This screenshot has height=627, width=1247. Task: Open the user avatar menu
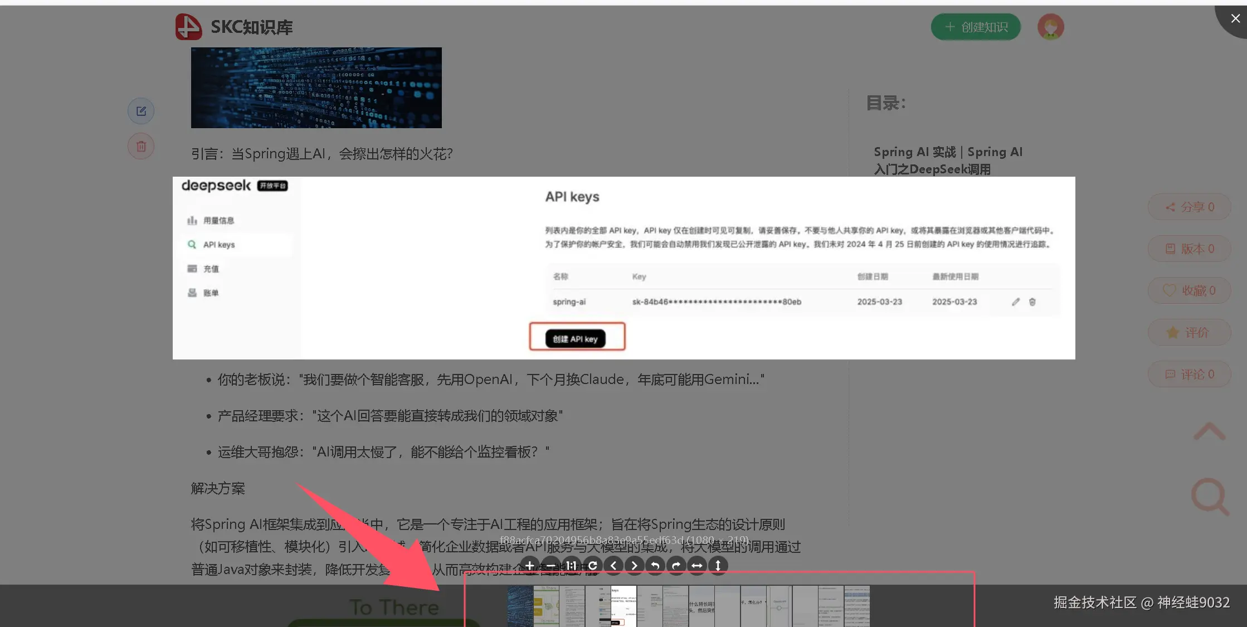coord(1050,27)
